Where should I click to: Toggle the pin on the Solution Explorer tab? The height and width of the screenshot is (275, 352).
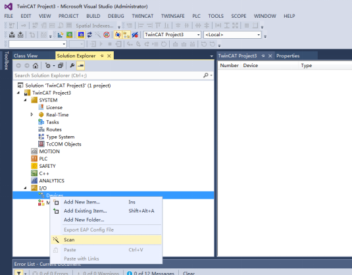(102, 56)
